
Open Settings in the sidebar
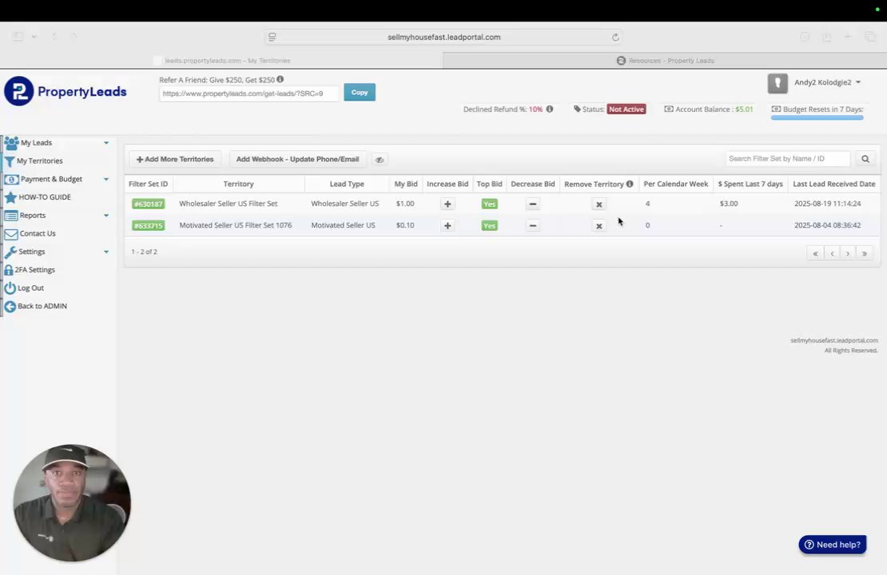(x=31, y=252)
